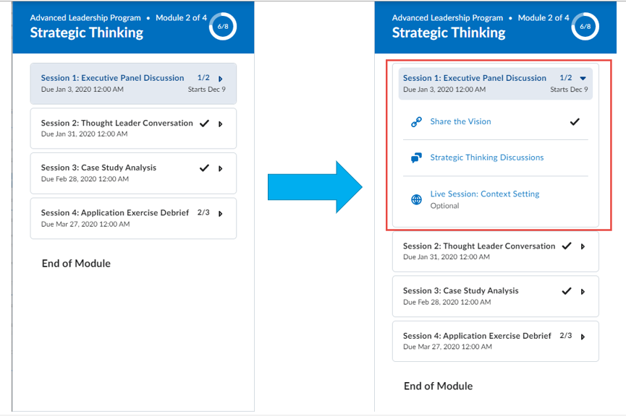Click the discussion bubbles icon for Strategic Thinking Discussions
The image size is (626, 416).
point(416,157)
